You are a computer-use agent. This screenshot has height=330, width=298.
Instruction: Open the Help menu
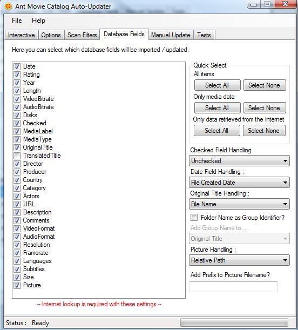click(x=38, y=21)
